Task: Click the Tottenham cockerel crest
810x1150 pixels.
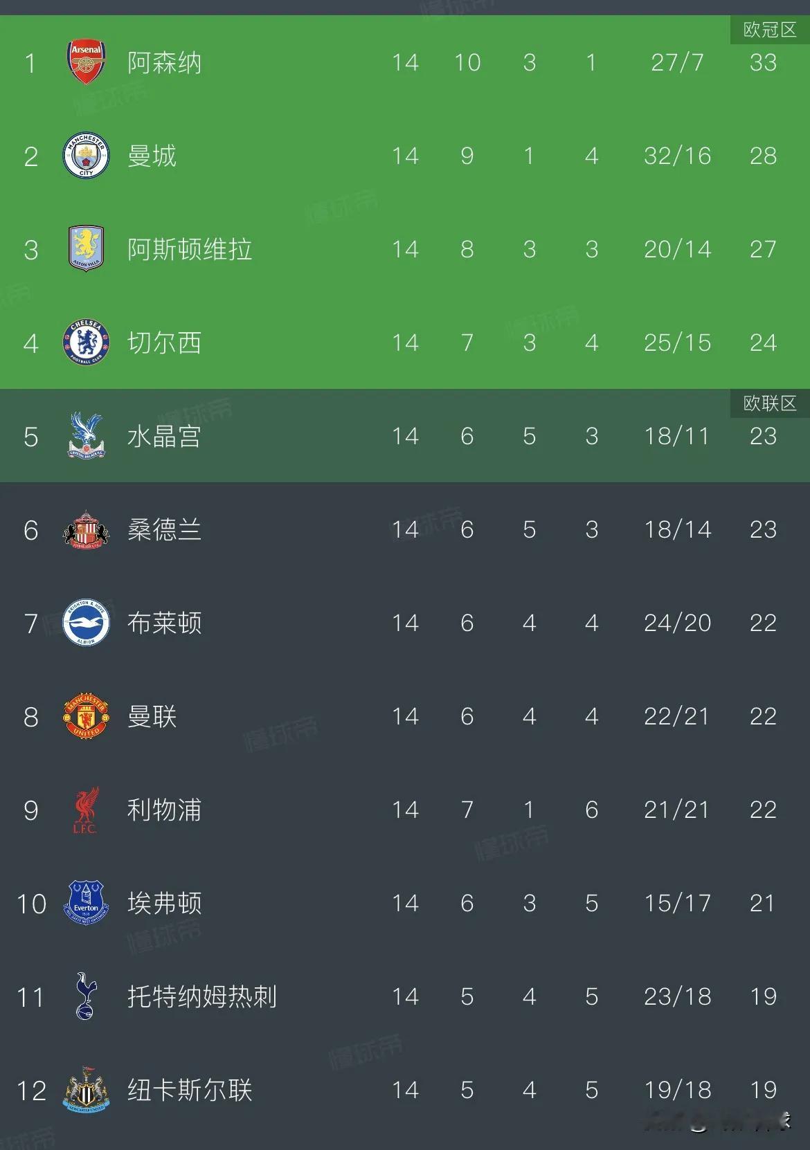Action: click(x=85, y=997)
